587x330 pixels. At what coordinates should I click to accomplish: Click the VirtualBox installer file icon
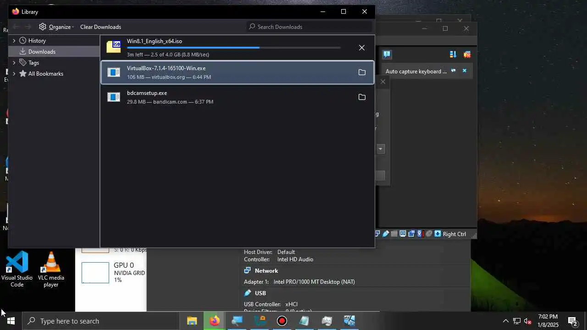pyautogui.click(x=114, y=72)
